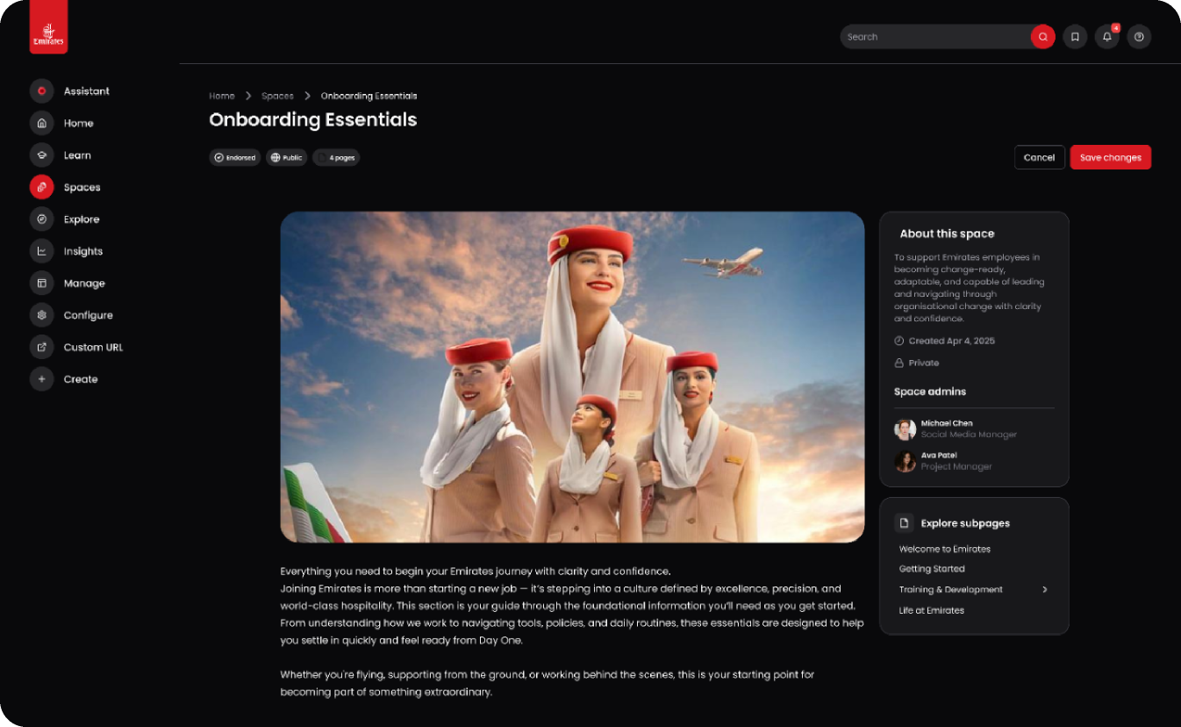1181x727 pixels.
Task: Go to Home breadcrumb link
Action: pos(222,96)
